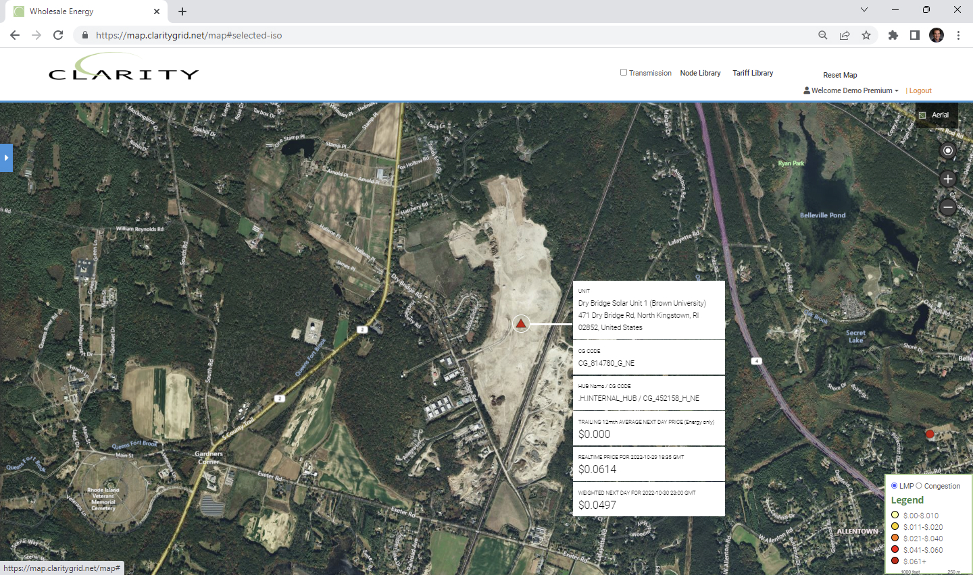The image size is (973, 575).
Task: Click the red circle node marker on map
Action: click(x=930, y=434)
